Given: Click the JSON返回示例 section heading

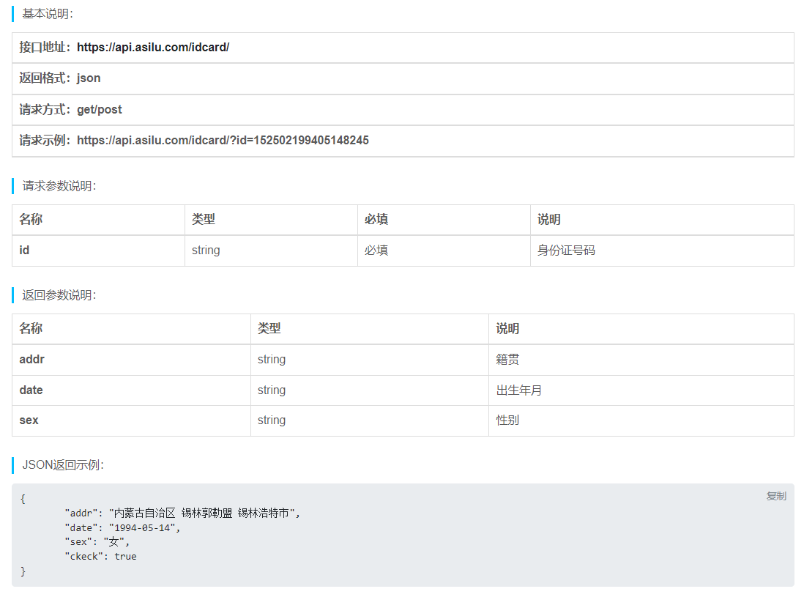Looking at the screenshot, I should [63, 465].
